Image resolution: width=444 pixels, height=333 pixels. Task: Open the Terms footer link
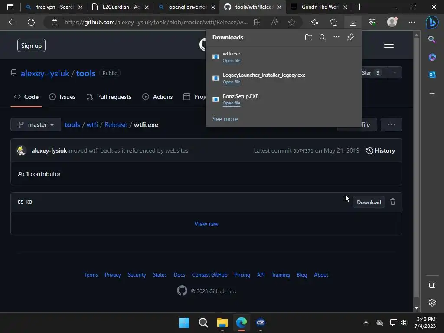pyautogui.click(x=91, y=274)
